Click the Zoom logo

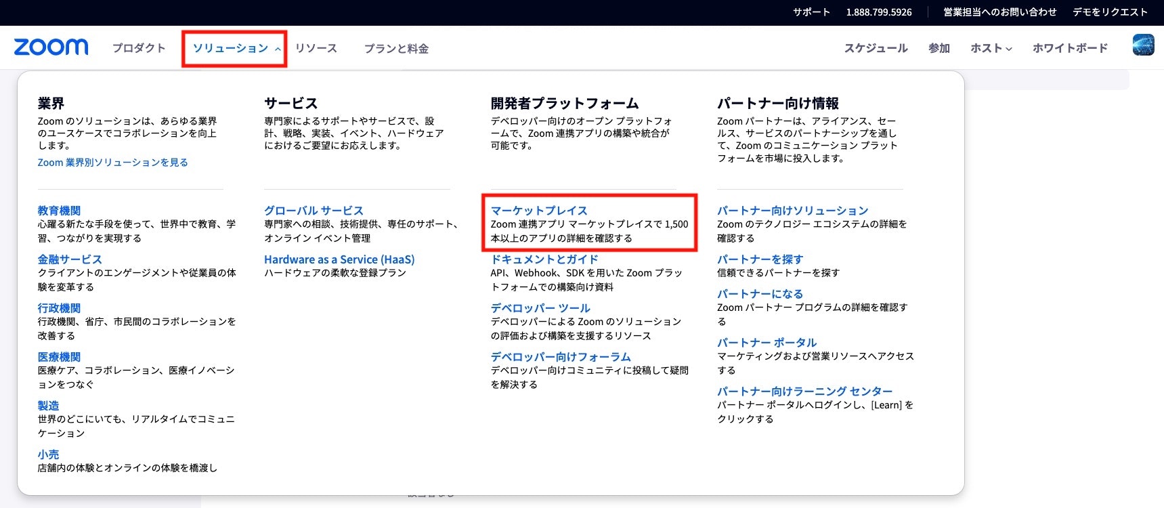(x=51, y=47)
